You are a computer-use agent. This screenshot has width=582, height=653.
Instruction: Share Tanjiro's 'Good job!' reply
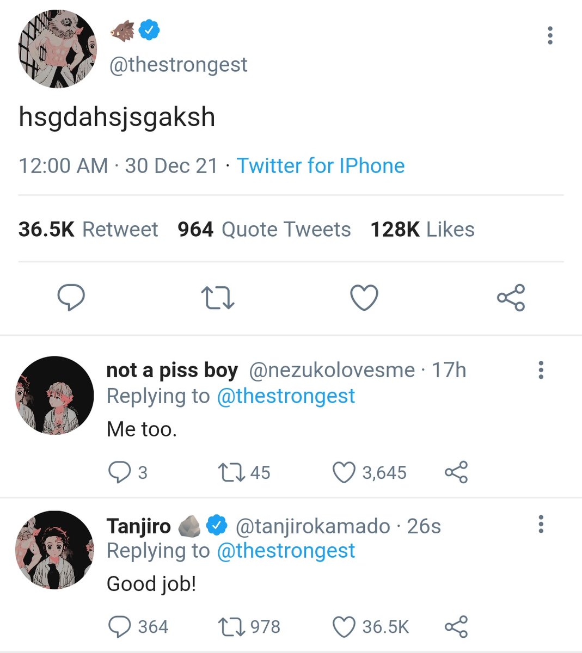click(456, 627)
